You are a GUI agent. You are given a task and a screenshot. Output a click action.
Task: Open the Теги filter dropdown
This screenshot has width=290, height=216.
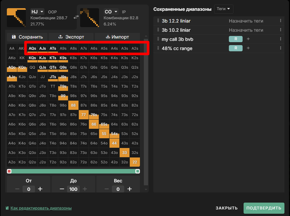223,9
